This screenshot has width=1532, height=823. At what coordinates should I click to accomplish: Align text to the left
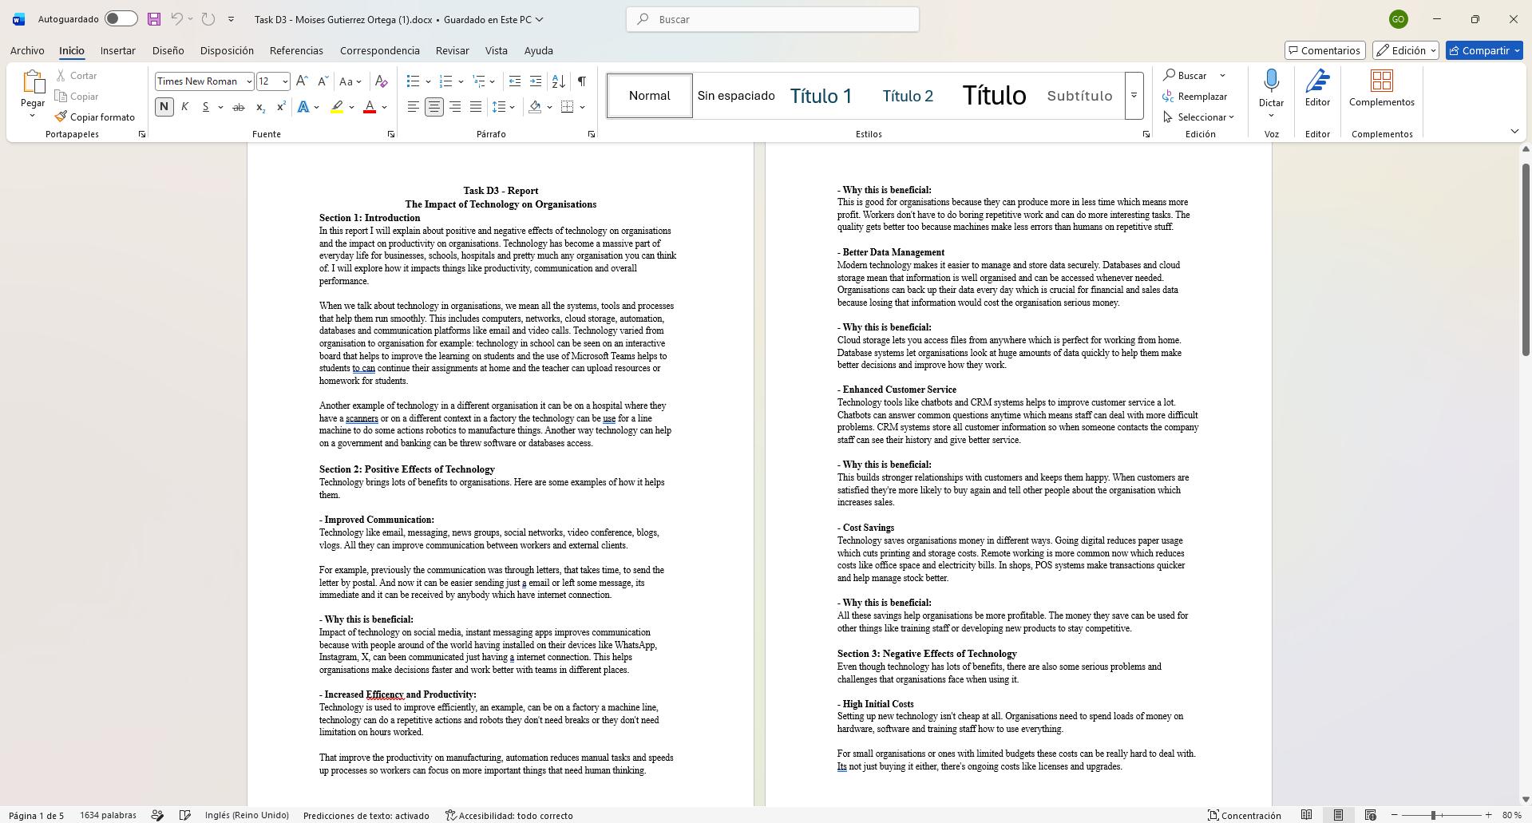413,107
